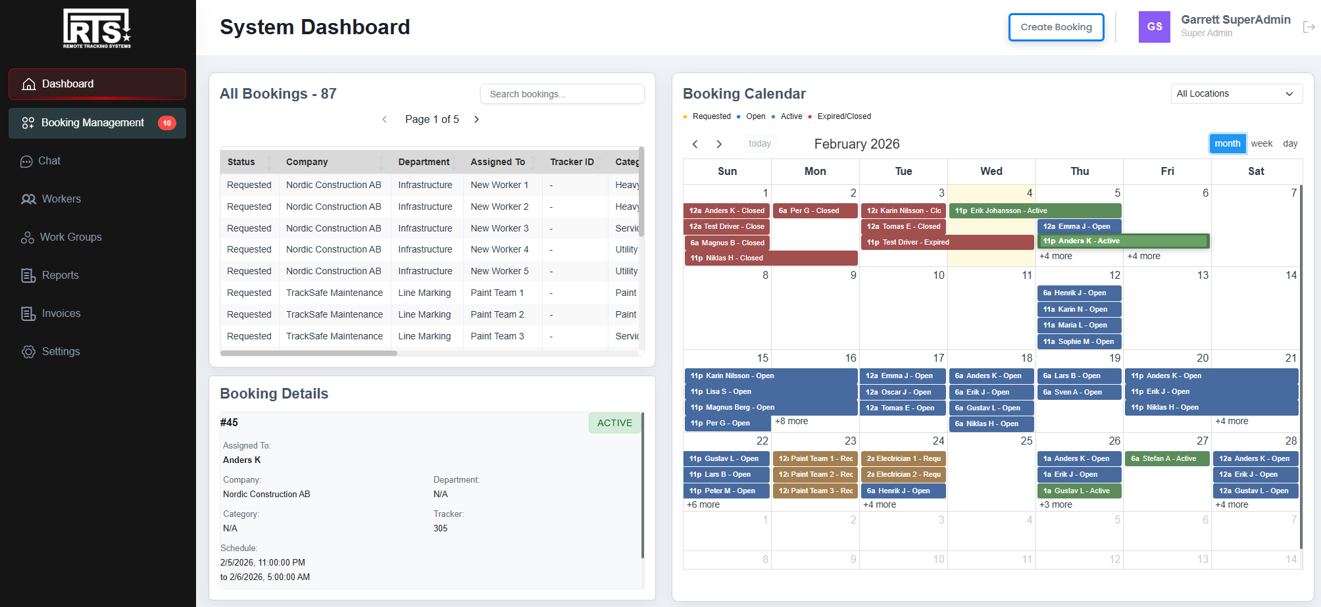Viewport: 1321px width, 607px height.
Task: Sign out using the logout arrow icon
Action: pyautogui.click(x=1308, y=26)
